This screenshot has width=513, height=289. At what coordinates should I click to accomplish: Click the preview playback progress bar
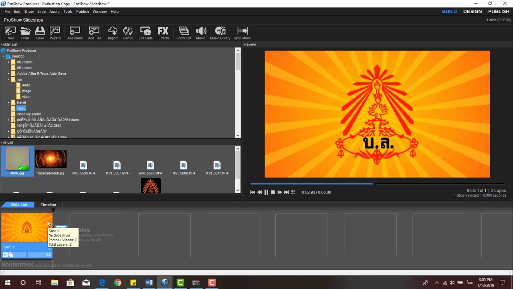click(x=377, y=184)
